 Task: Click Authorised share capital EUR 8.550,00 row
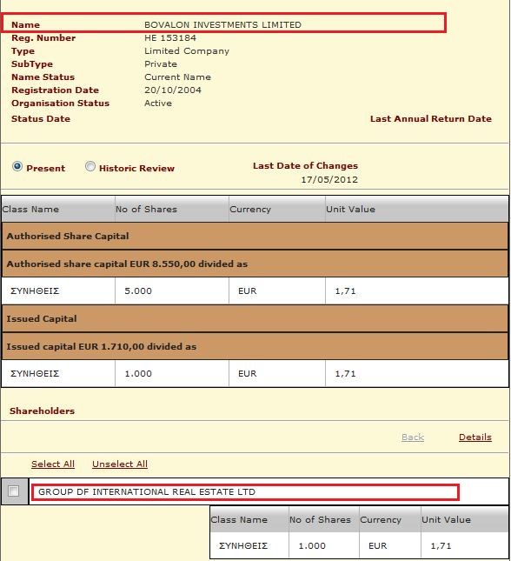click(255, 264)
